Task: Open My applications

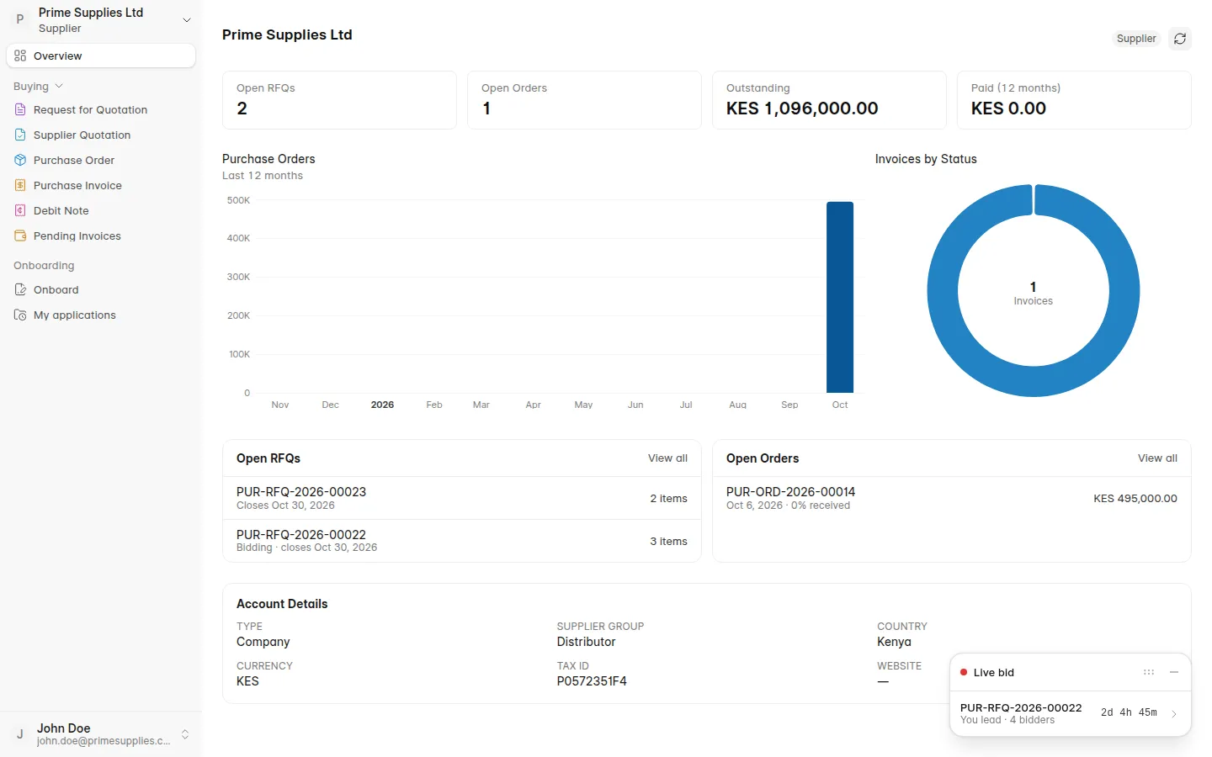Action: (101, 315)
